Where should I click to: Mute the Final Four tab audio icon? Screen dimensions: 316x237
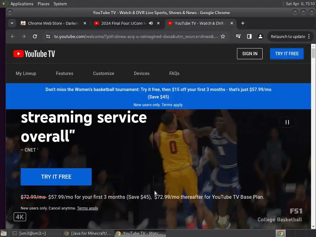coord(151,23)
